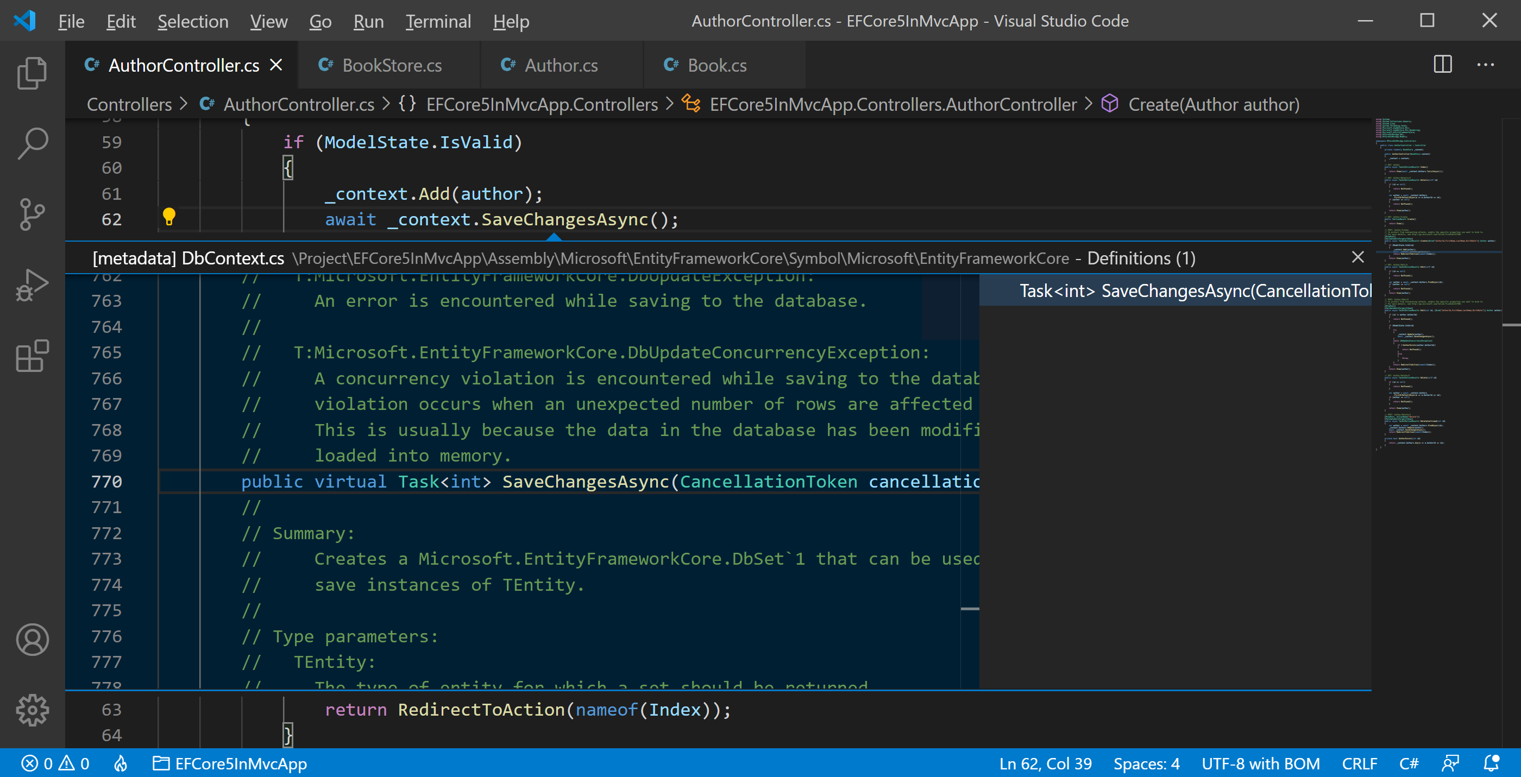Change Spaces: 4 indentation setting
Viewport: 1521px width, 777px height.
[1146, 763]
